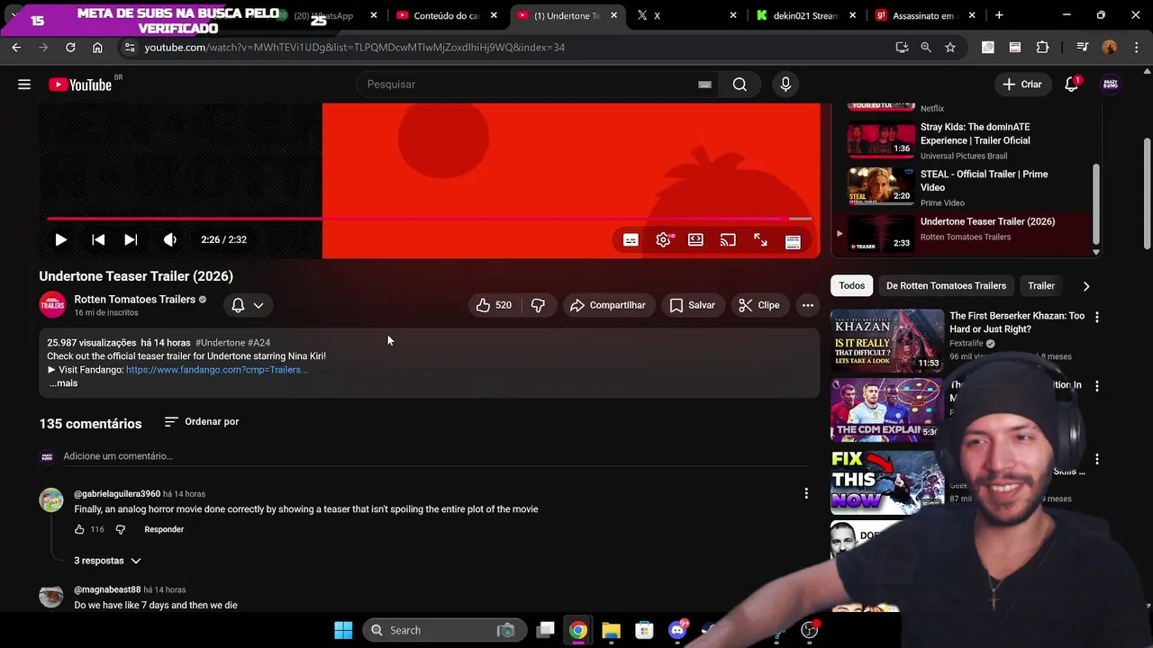Switch to the X browser tab
This screenshot has width=1153, height=648.
[x=685, y=15]
